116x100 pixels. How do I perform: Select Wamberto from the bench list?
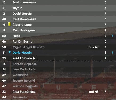(20, 75)
